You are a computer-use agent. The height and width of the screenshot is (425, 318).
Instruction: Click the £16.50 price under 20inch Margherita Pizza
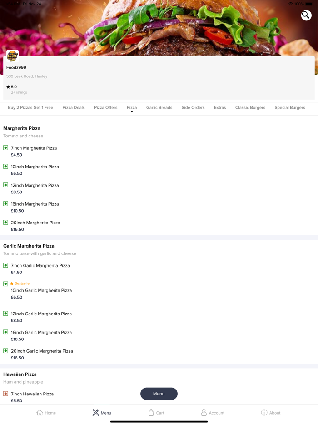point(17,230)
